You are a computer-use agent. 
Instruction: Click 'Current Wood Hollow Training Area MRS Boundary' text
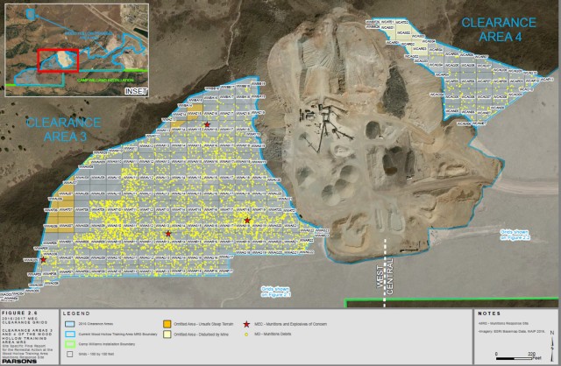117,334
